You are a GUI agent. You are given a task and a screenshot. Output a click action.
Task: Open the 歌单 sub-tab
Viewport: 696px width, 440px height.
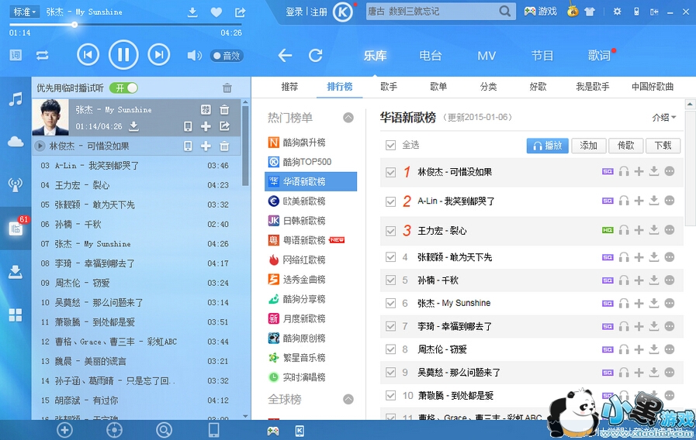pos(438,87)
